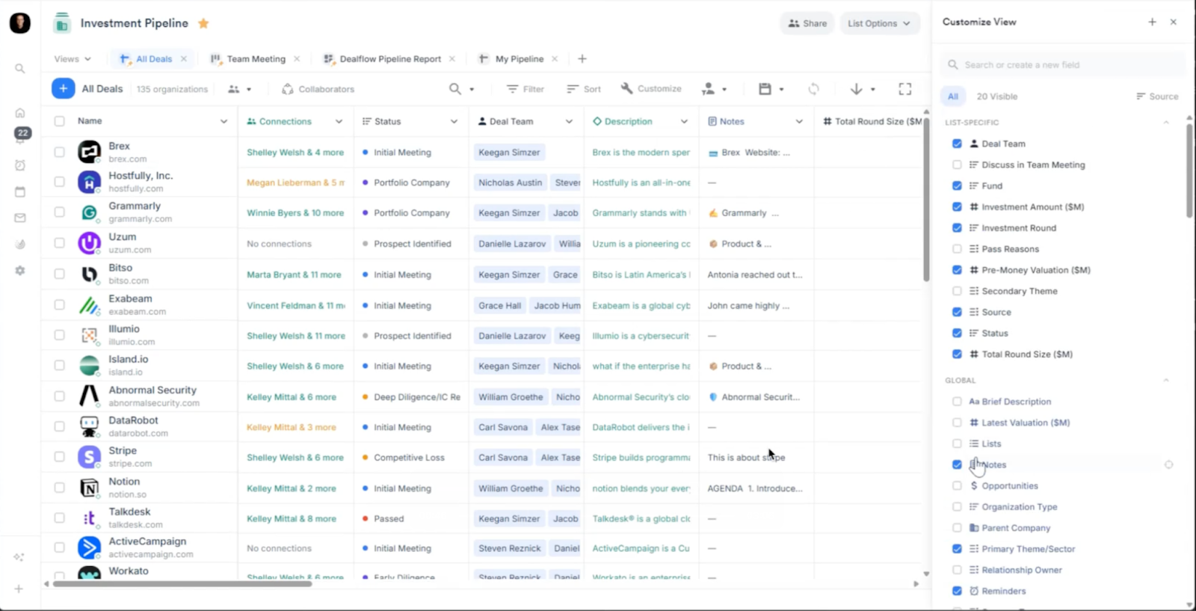Select all rows via header checkbox
The width and height of the screenshot is (1196, 611).
pos(59,121)
